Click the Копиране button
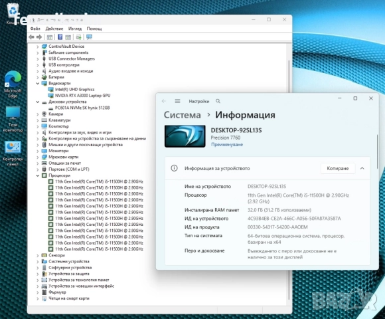This screenshot has width=385, height=319. (338, 168)
